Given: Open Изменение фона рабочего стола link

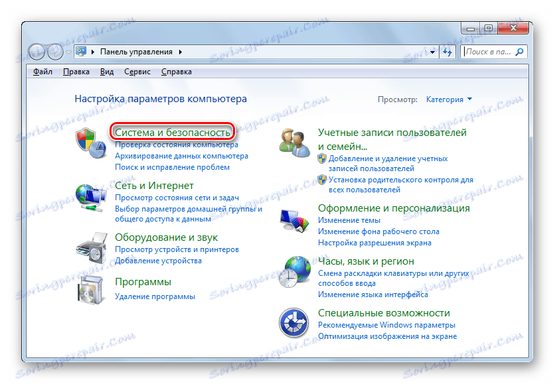Looking at the screenshot, I should coord(378,231).
